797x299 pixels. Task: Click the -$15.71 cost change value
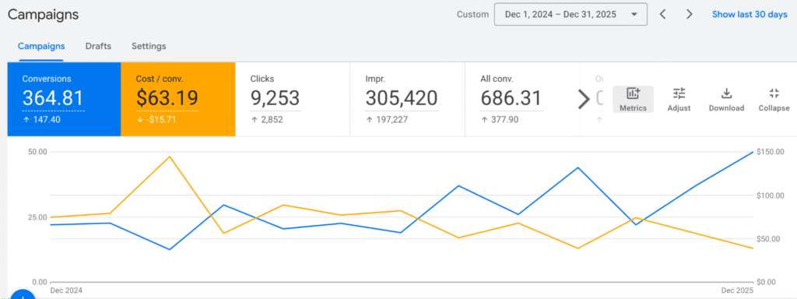pyautogui.click(x=160, y=120)
